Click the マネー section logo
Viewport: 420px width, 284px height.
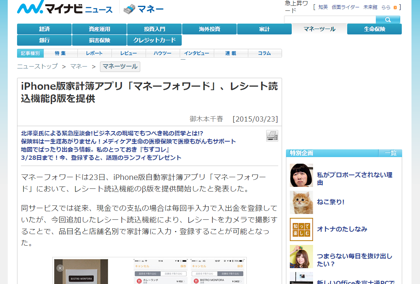[x=144, y=9]
